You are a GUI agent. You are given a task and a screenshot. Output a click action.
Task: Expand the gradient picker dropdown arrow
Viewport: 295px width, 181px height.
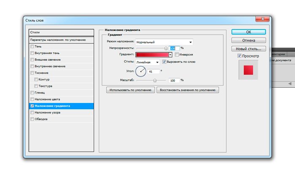tap(170, 55)
